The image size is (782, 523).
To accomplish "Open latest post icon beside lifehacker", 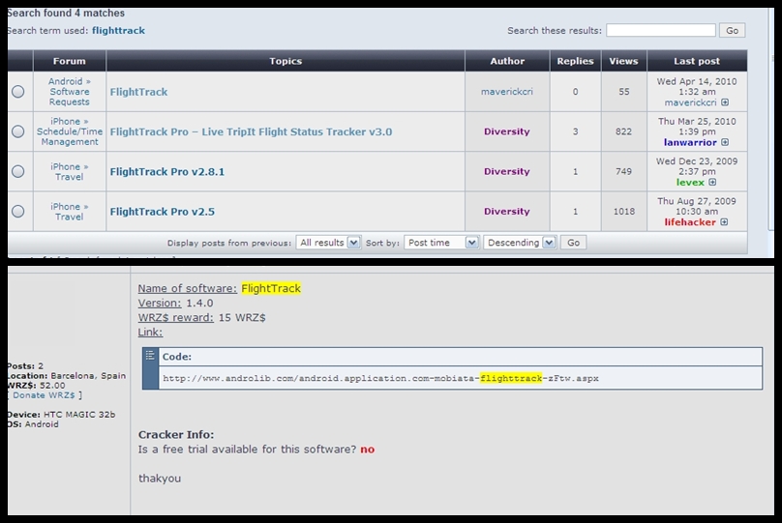I will [x=724, y=221].
